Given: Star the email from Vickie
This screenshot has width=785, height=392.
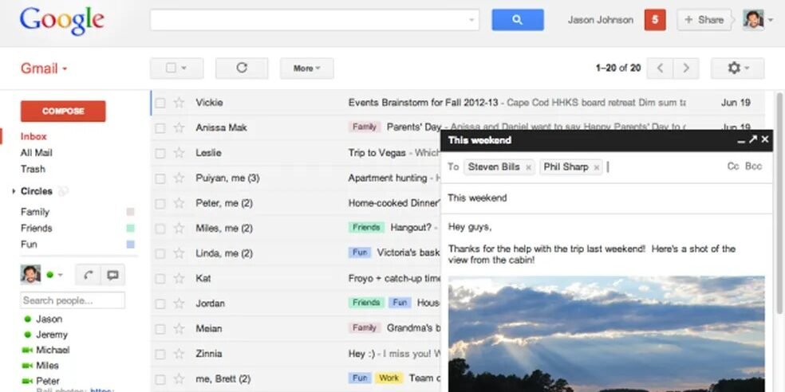Looking at the screenshot, I should click(x=179, y=103).
